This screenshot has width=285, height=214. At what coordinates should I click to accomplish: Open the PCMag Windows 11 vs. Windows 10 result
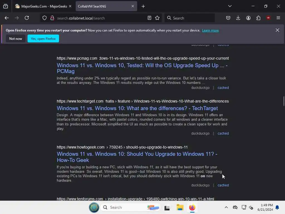click(142, 68)
